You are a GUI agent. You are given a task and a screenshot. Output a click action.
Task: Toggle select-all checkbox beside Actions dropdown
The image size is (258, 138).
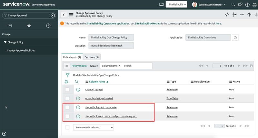(x=67, y=127)
